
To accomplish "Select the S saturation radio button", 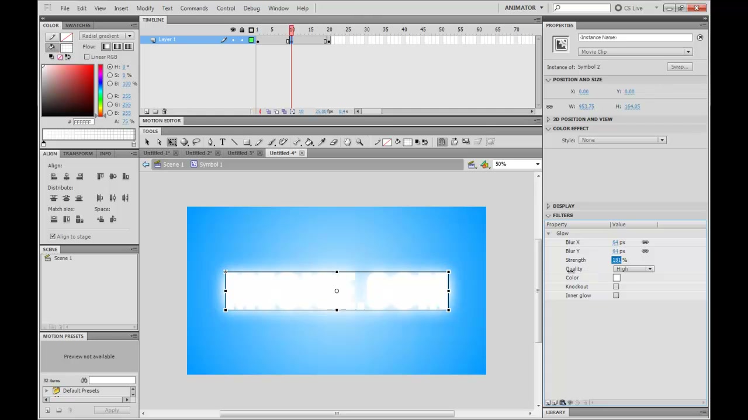I will click(x=109, y=75).
